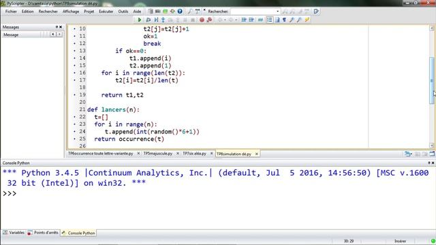Click the Indent block toolbar icon
The width and height of the screenshot is (436, 245).
coord(244,20)
